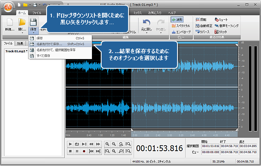Expand the Save button dropdown arrow
Viewport: 261px width, 166px height.
(x=33, y=33)
